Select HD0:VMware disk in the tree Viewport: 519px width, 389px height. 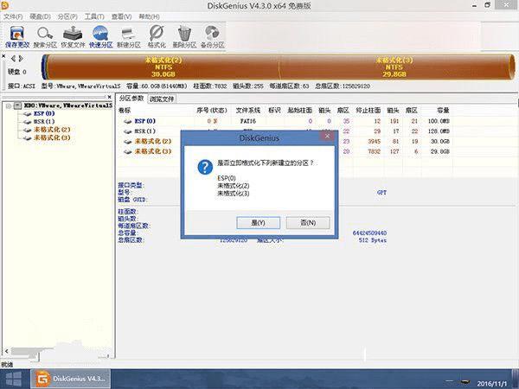coord(67,105)
